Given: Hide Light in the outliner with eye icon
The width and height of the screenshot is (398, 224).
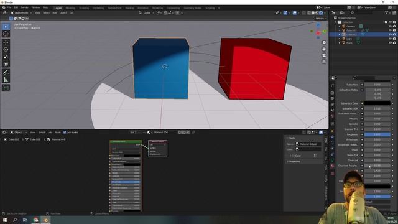Looking at the screenshot, I should click(x=390, y=39).
